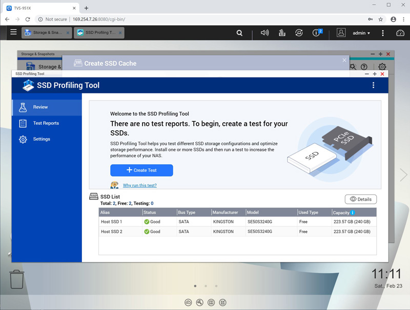
Task: Open Settings in the sidebar
Action: (42, 139)
